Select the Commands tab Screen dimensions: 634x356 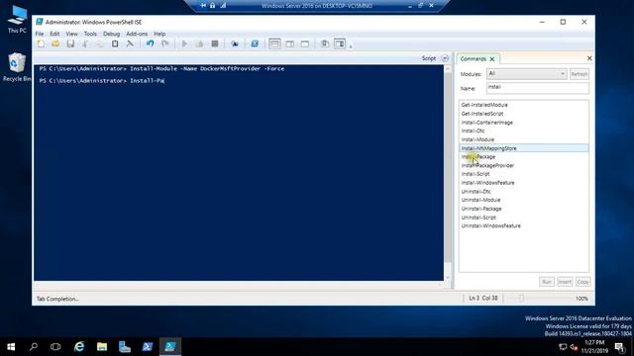[474, 59]
